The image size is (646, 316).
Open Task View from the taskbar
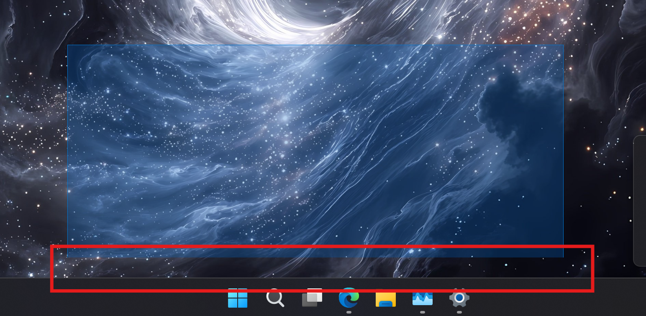pyautogui.click(x=312, y=298)
